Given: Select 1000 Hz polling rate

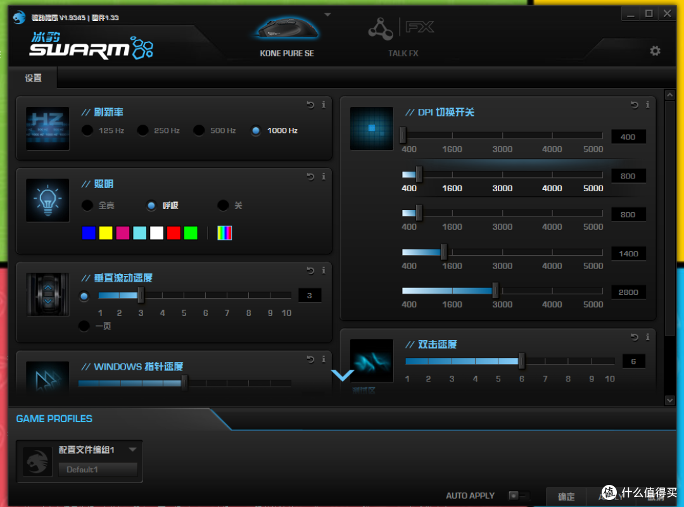Looking at the screenshot, I should (256, 130).
